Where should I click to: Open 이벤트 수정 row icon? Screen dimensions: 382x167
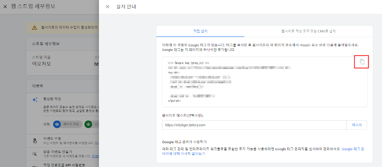point(35,140)
